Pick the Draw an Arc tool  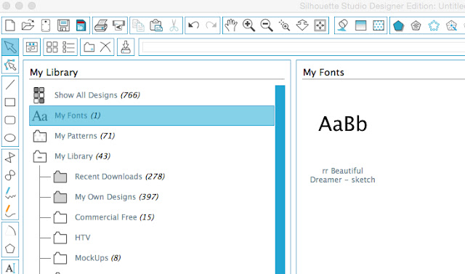pos(10,230)
